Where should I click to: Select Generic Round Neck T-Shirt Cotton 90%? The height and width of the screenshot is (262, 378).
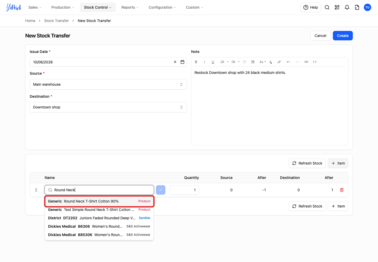tap(99, 201)
